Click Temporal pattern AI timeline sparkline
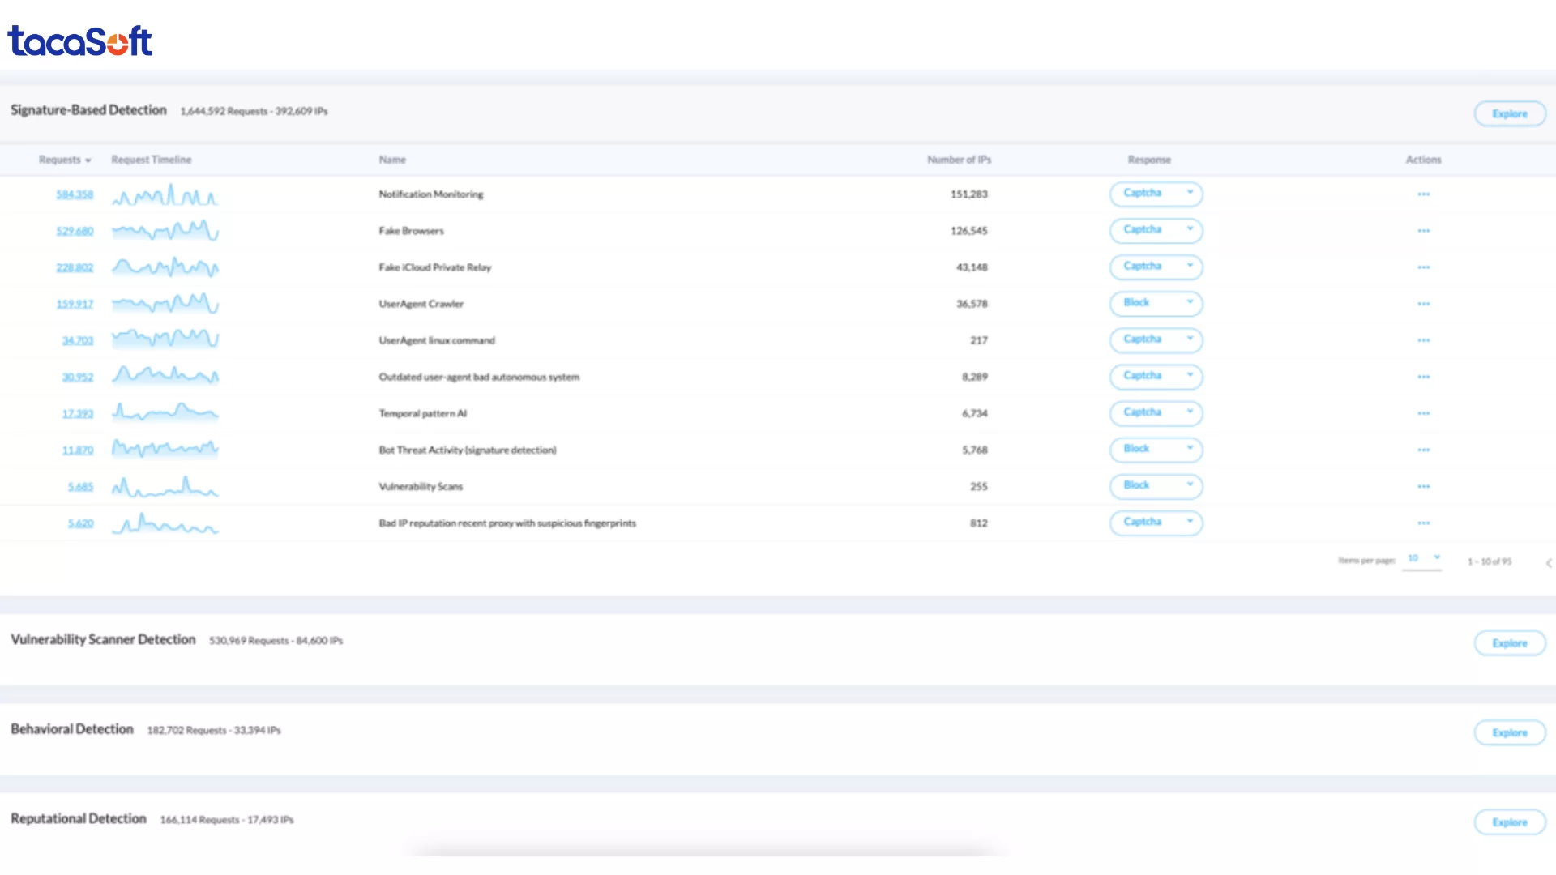1556x875 pixels. point(165,413)
